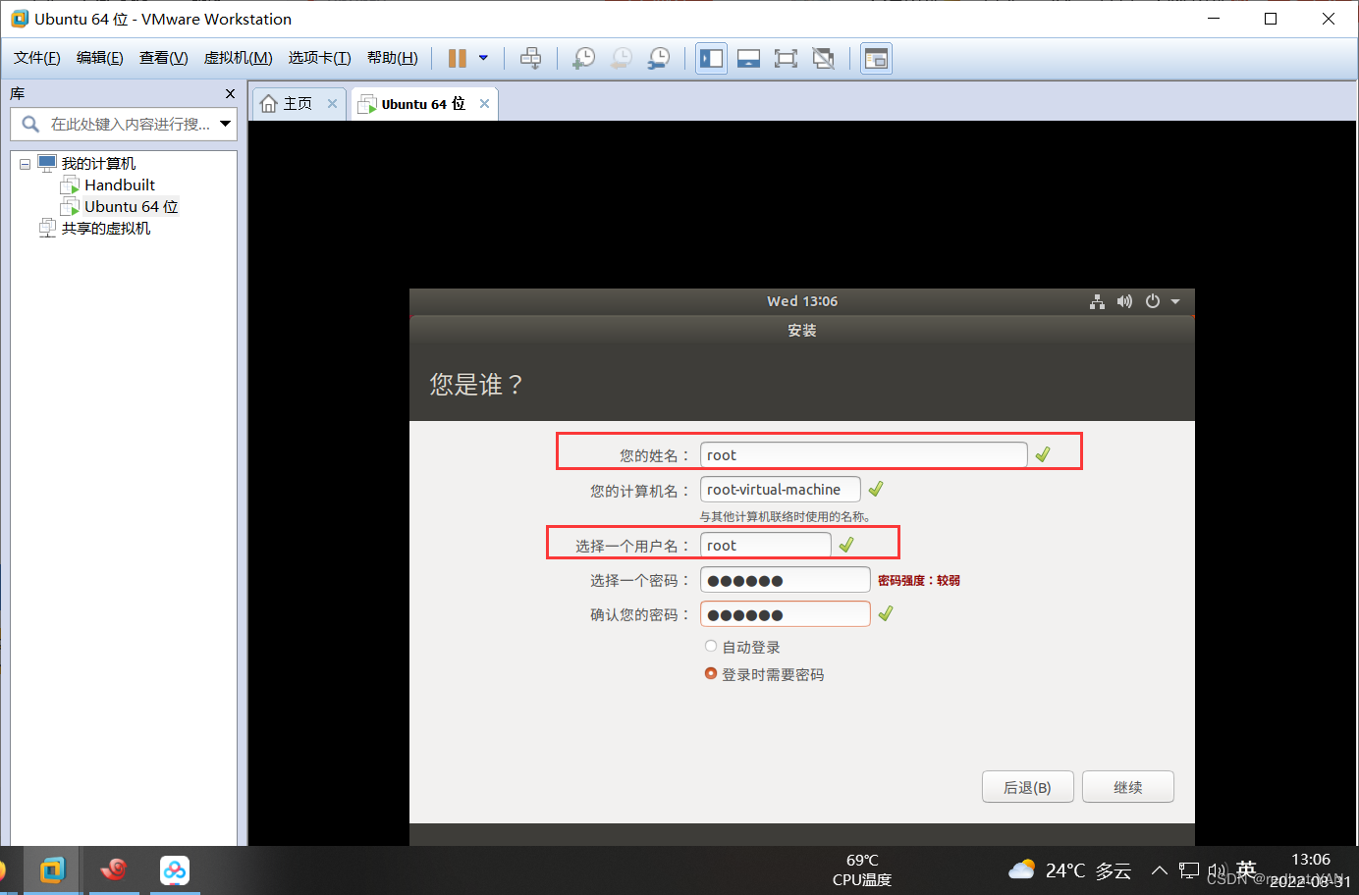The width and height of the screenshot is (1359, 895).
Task: Open the power options dropdown arrow
Action: (x=483, y=58)
